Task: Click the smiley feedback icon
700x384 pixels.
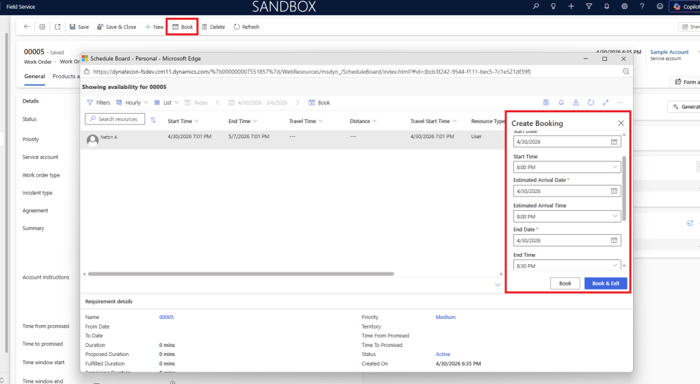Action: [x=660, y=6]
